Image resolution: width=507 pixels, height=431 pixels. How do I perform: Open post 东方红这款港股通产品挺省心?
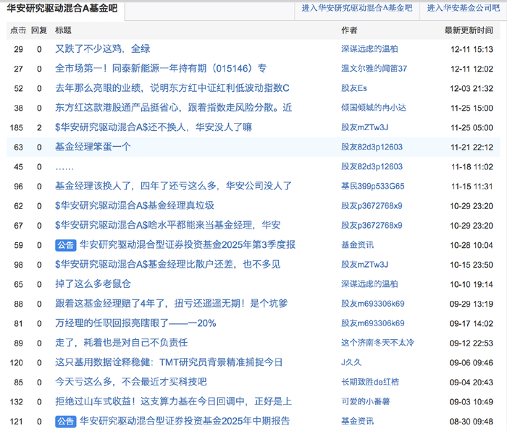pyautogui.click(x=173, y=108)
